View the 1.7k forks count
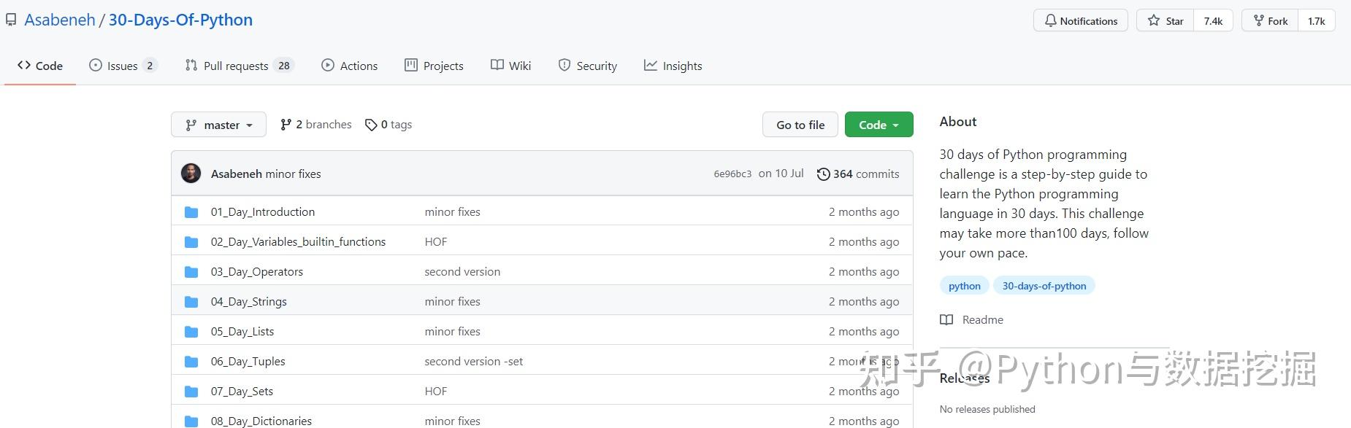 (1316, 20)
